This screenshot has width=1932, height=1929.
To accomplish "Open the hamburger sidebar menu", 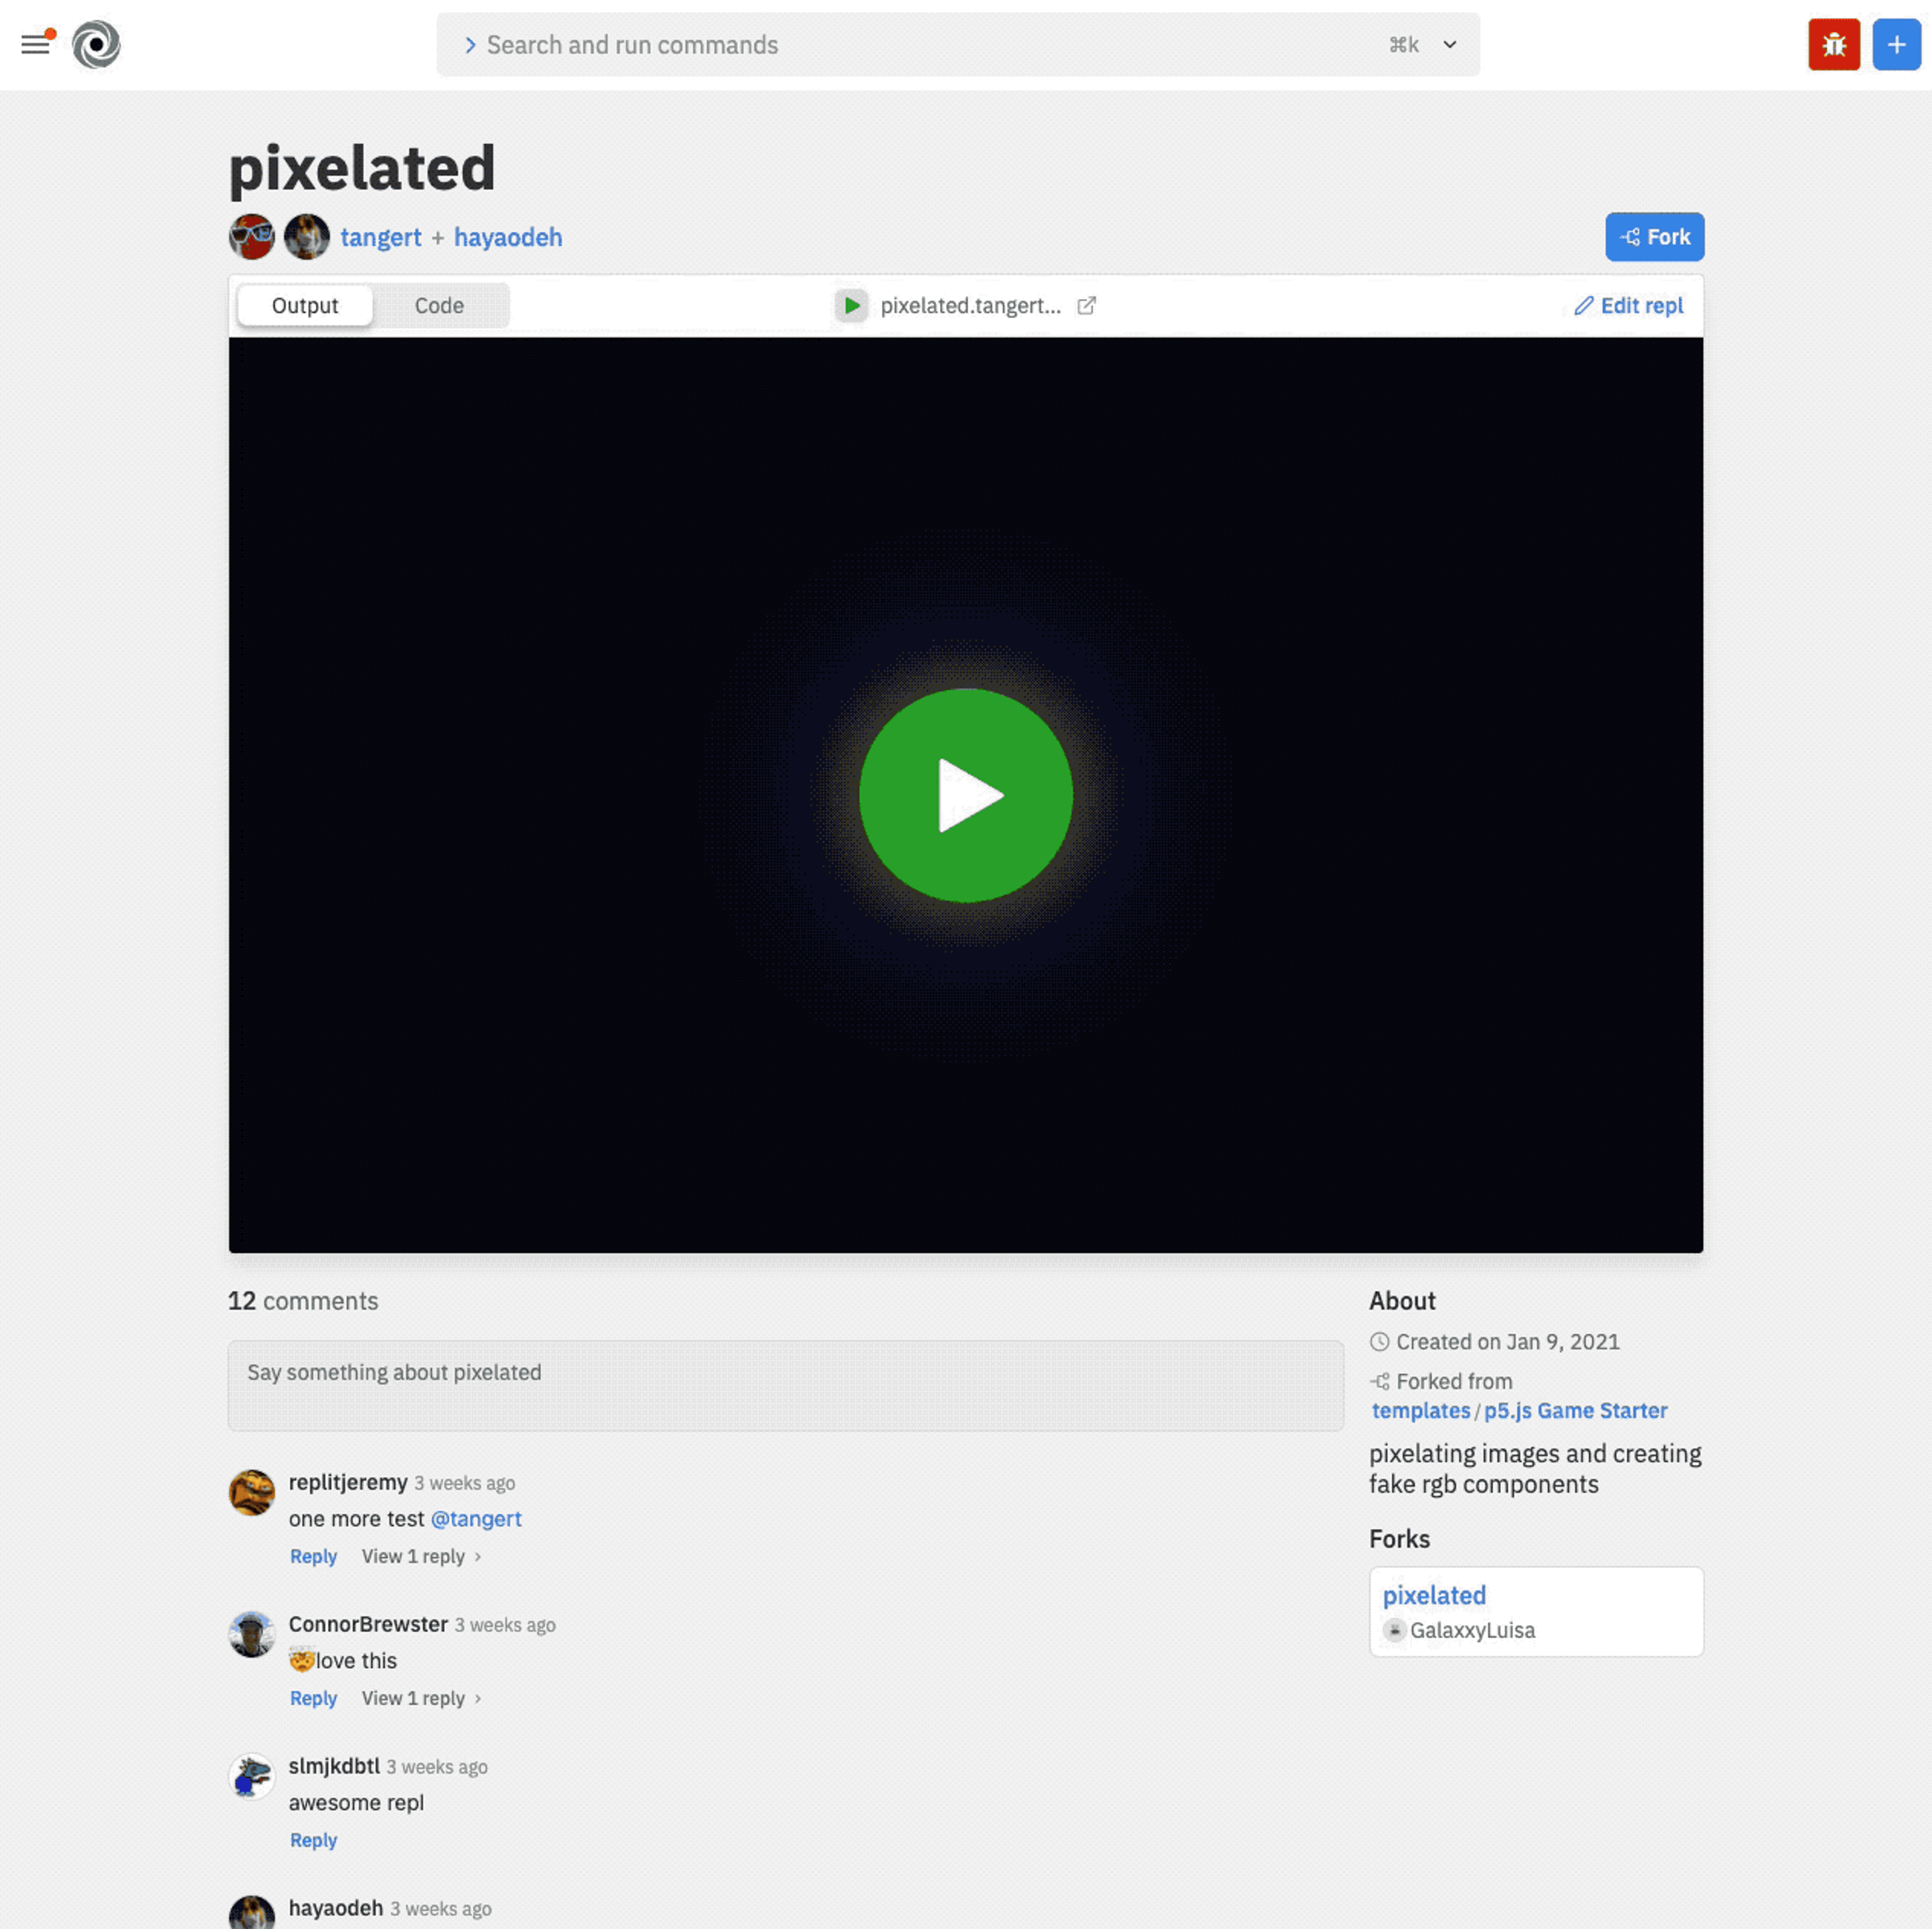I will 36,44.
